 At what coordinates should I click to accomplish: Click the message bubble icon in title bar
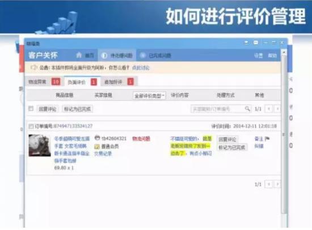256,42
